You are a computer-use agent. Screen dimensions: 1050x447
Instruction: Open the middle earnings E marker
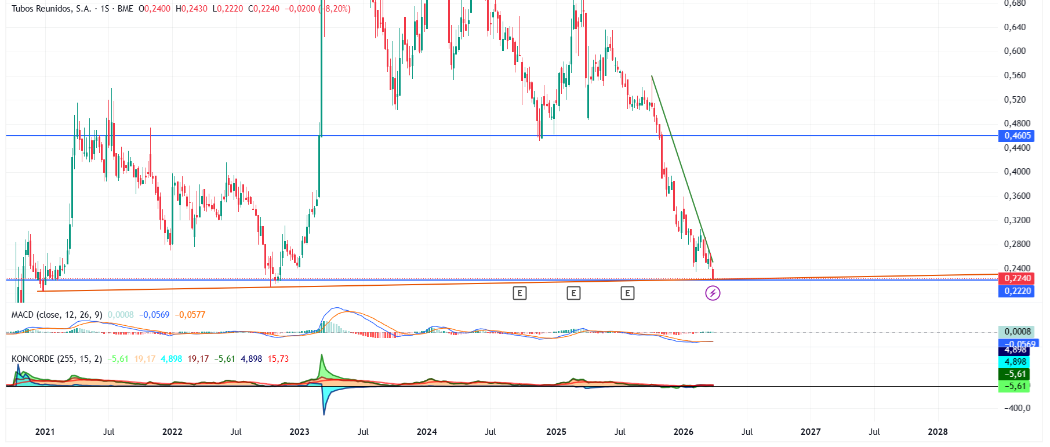coord(573,293)
